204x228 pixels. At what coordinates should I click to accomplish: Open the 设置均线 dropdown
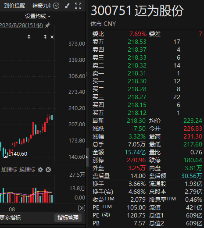pyautogui.click(x=38, y=16)
